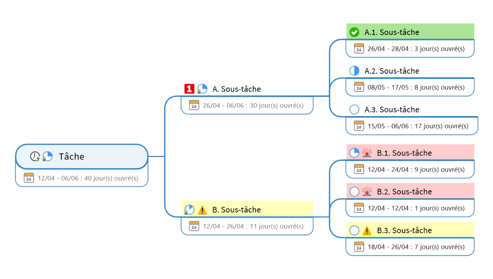Click the progress pie icon on Tâche
Viewport: 493px width, 279px height.
47,157
